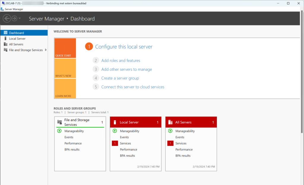Click Manageability status icon in Local Server tile

tap(115, 131)
